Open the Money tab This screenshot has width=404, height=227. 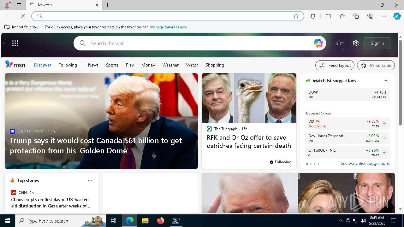(148, 65)
